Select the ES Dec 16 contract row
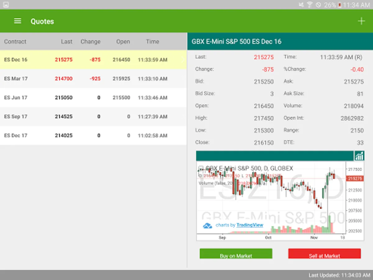Viewport: 373px width, 280px height. coord(93,59)
